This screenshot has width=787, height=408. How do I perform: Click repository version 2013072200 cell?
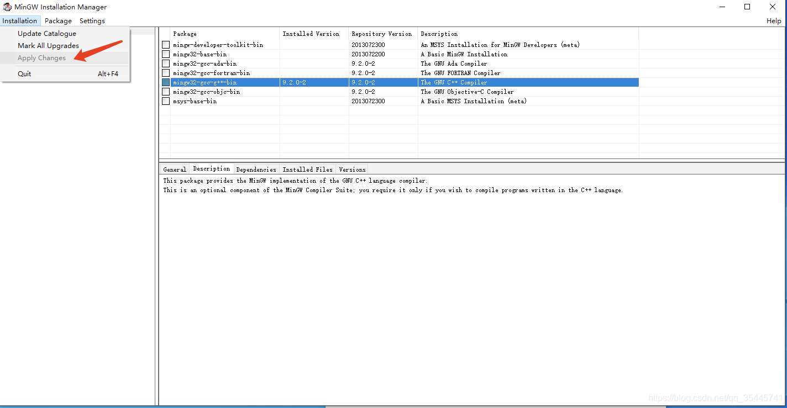(368, 54)
